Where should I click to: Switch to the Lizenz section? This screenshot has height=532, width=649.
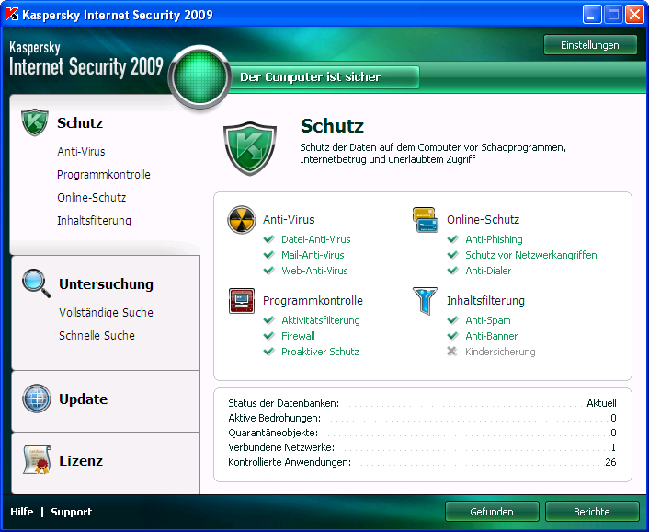coord(81,461)
